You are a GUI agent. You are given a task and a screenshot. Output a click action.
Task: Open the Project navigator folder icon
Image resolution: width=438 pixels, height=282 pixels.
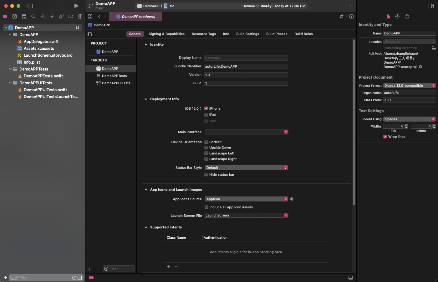(5, 17)
